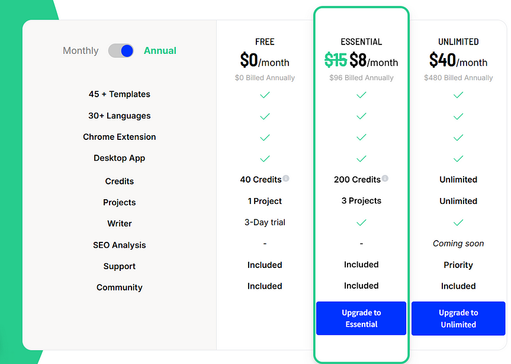Screen dimensions: 511x364
Task: Click Unlimited plan's Desktop App checkmark
Action: click(458, 159)
